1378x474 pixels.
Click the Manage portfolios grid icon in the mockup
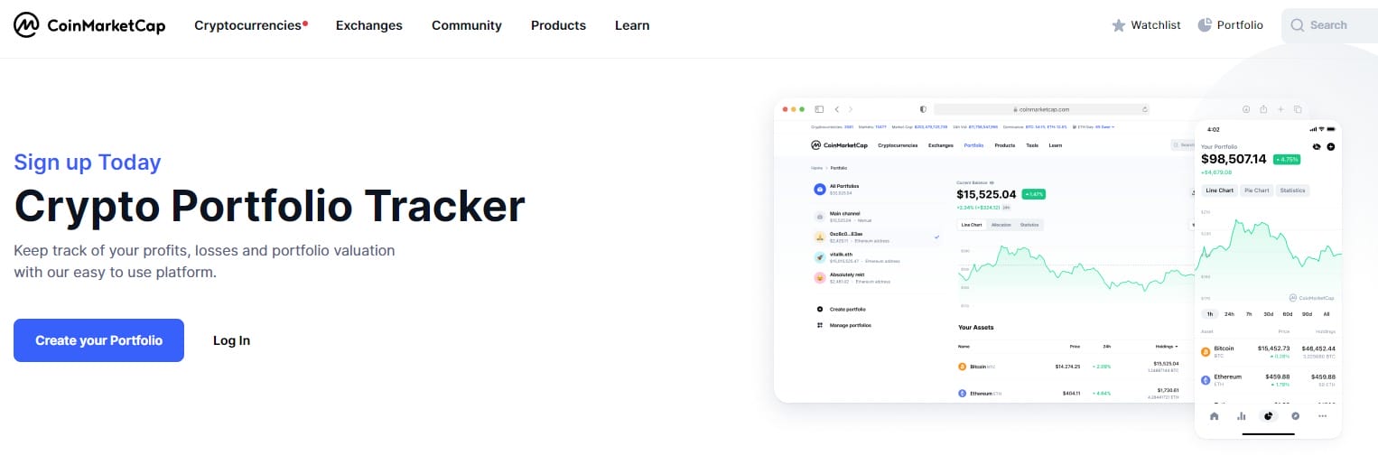coord(820,325)
